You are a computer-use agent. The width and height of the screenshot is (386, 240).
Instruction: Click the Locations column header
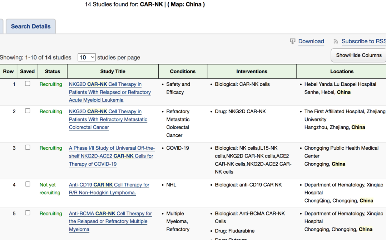pyautogui.click(x=342, y=71)
